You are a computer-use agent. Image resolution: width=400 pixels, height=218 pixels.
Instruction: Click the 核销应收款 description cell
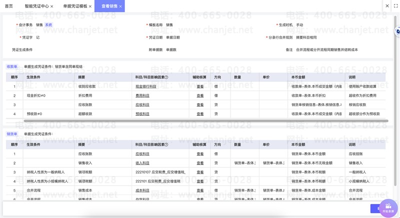[x=357, y=105]
